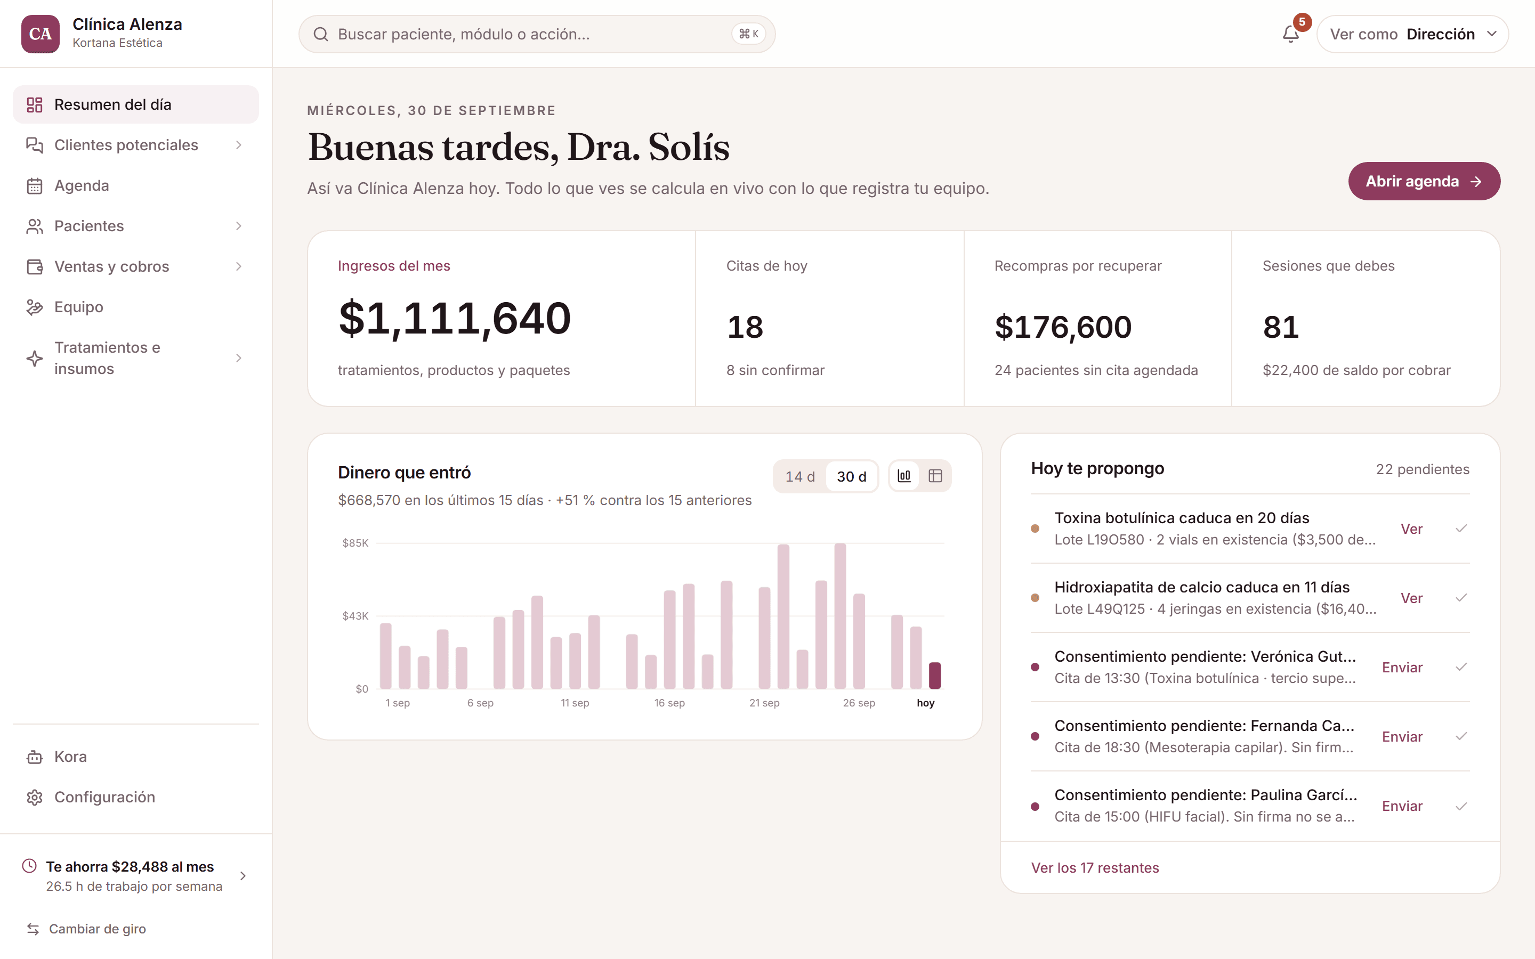The height and width of the screenshot is (959, 1535).
Task: Click the Configuración gear icon
Action: click(x=34, y=797)
